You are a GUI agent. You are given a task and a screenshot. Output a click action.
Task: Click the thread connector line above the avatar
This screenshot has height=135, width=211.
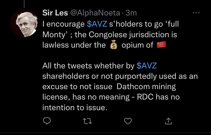tap(24, 3)
